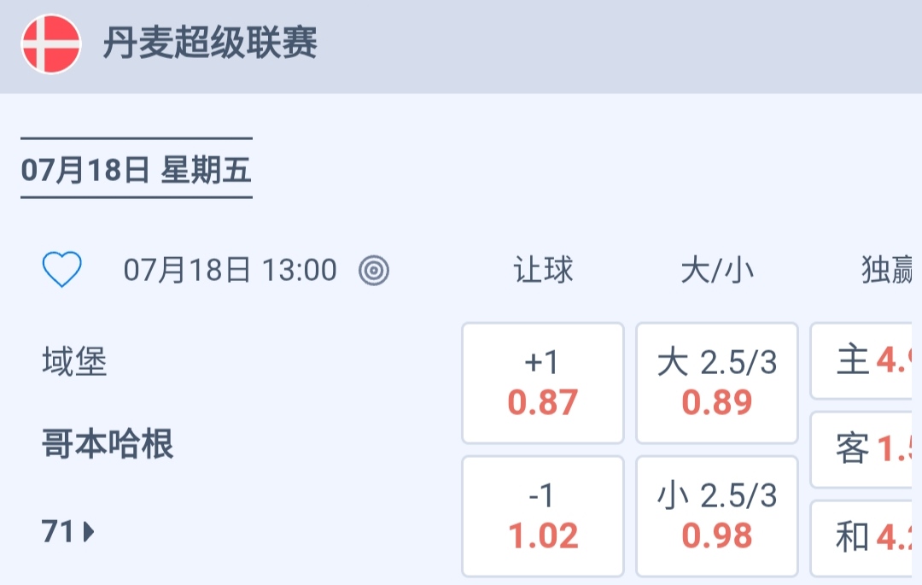
Task: Click the live target icon beside 13:00
Action: click(374, 271)
